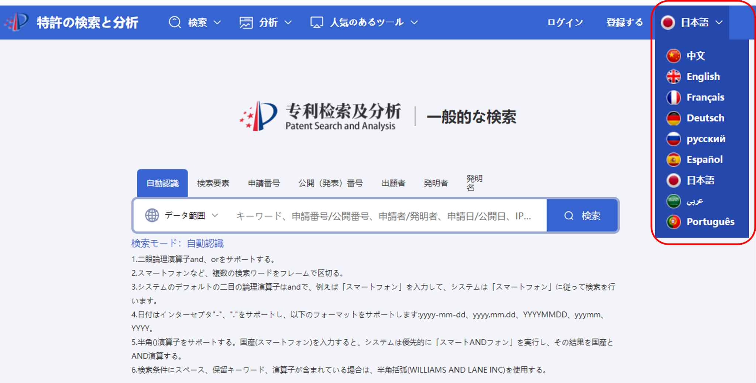Click the German flag icon for Deutsch

[x=674, y=118]
